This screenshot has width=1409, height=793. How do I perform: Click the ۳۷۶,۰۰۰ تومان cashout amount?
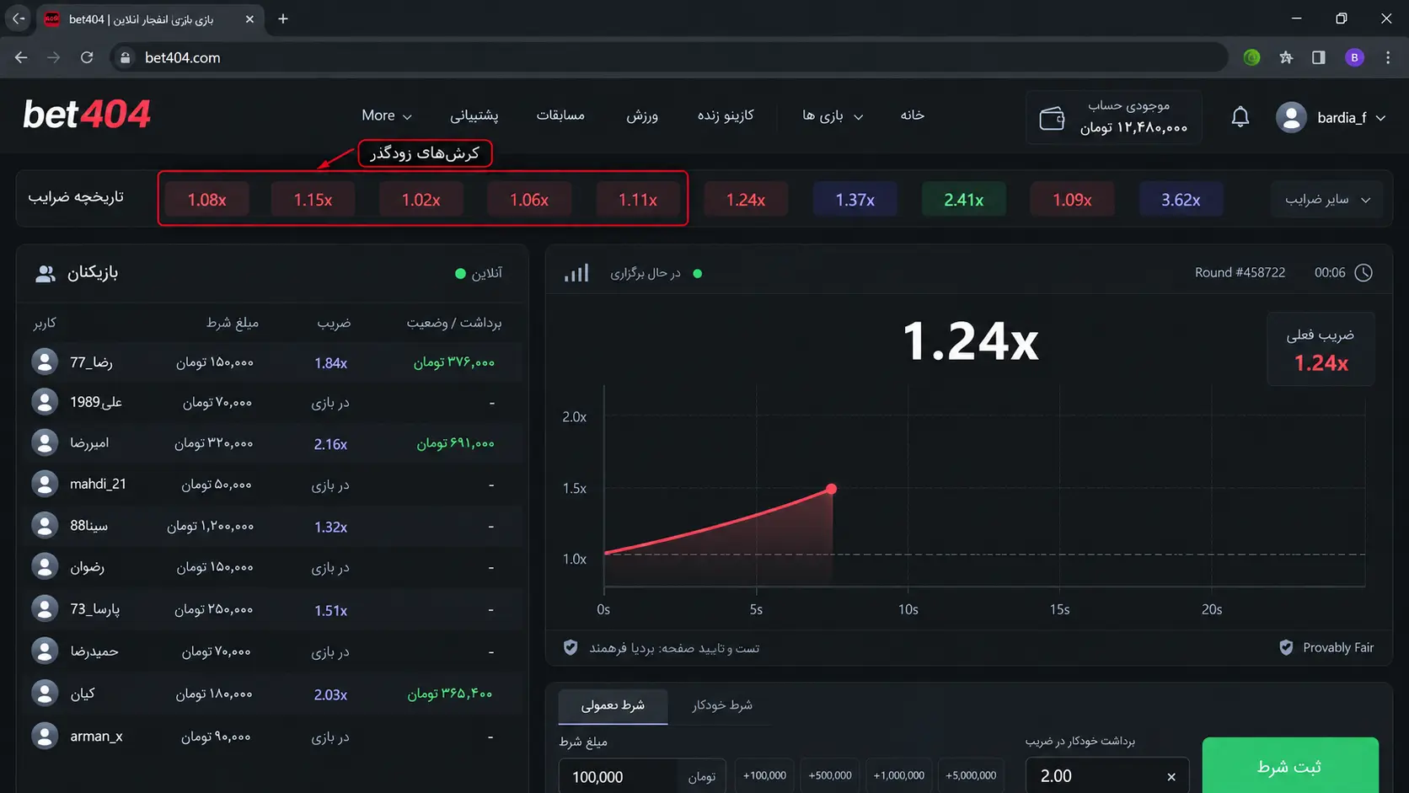(x=453, y=362)
